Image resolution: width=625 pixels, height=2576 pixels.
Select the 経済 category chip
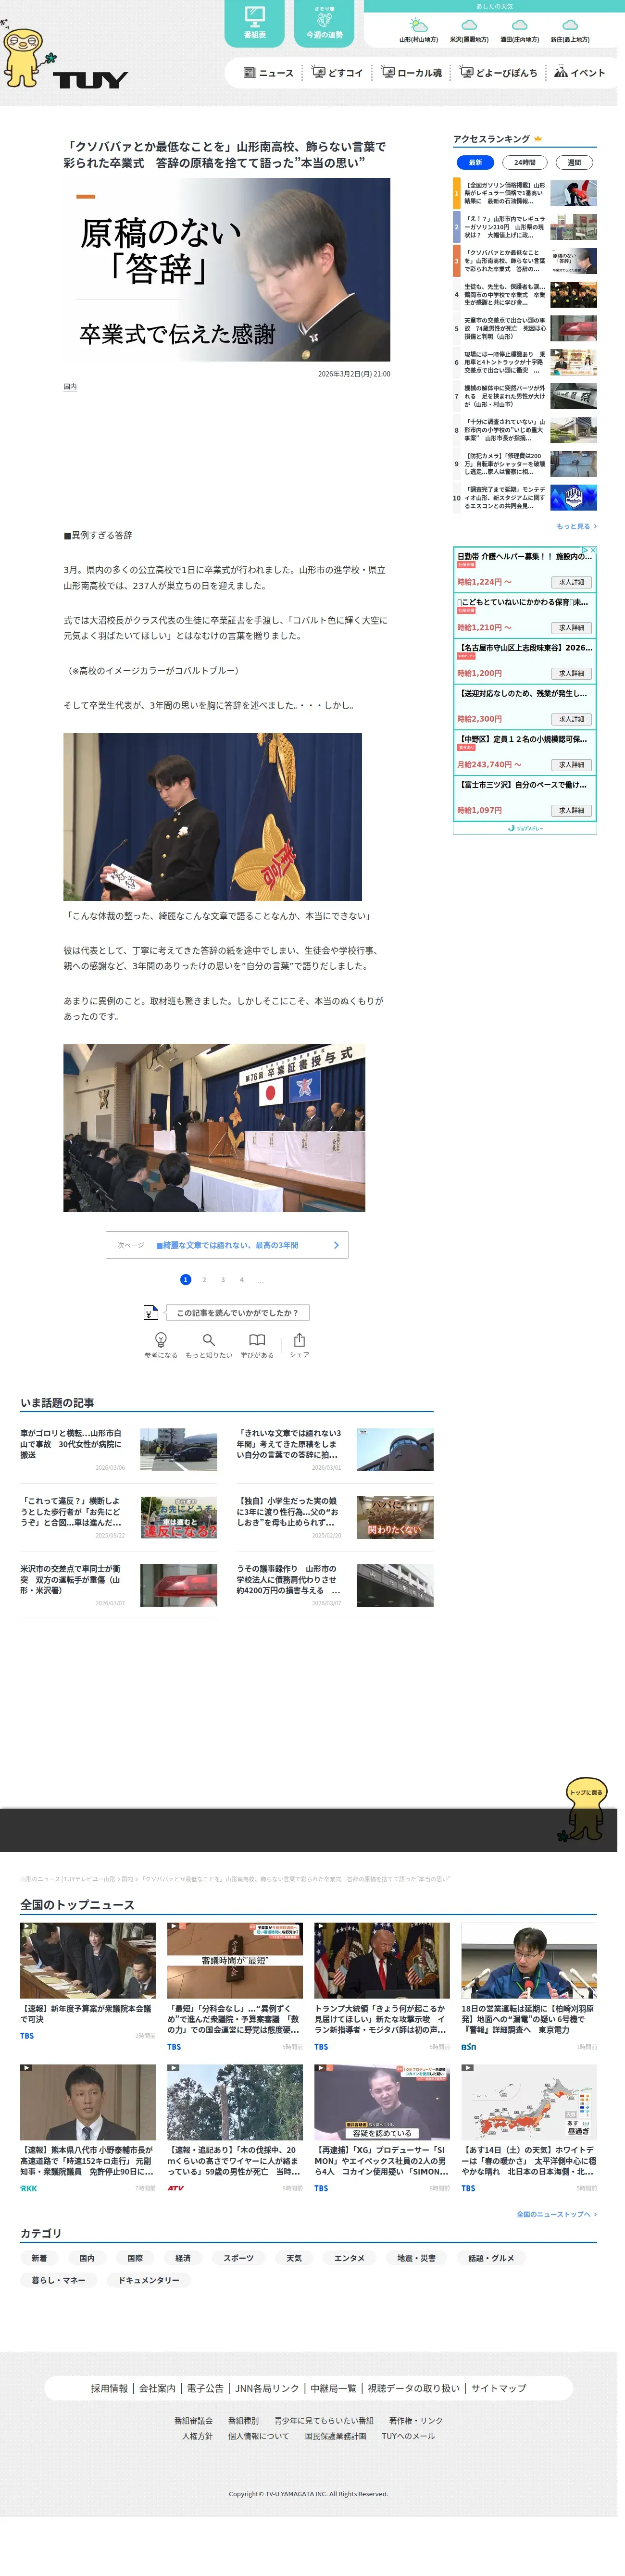[x=183, y=2258]
